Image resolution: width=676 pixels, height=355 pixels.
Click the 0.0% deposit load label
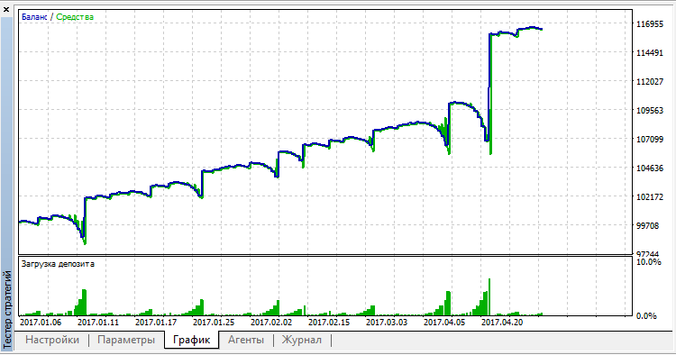pyautogui.click(x=646, y=316)
